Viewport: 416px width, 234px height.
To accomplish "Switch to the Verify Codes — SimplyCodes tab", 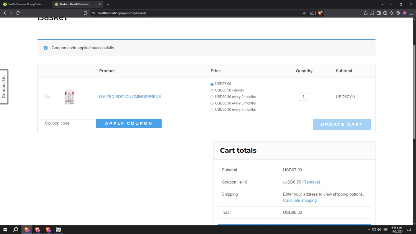I will tap(25, 4).
